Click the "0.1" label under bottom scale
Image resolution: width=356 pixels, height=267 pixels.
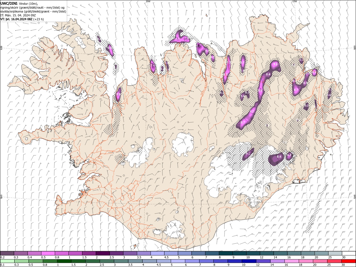click(2, 265)
